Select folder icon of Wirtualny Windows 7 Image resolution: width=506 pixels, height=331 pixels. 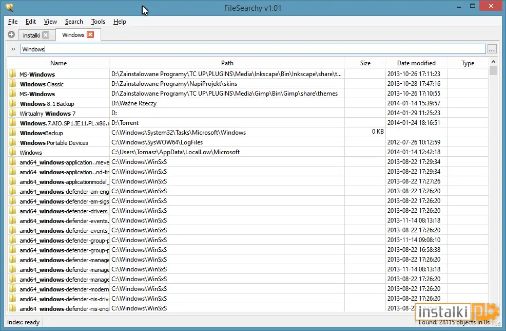(x=13, y=113)
